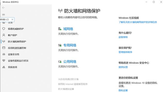Image resolution: width=165 pixels, height=92 pixels.
Task: Minimize the Windows Security window
Action: [x=146, y=2]
